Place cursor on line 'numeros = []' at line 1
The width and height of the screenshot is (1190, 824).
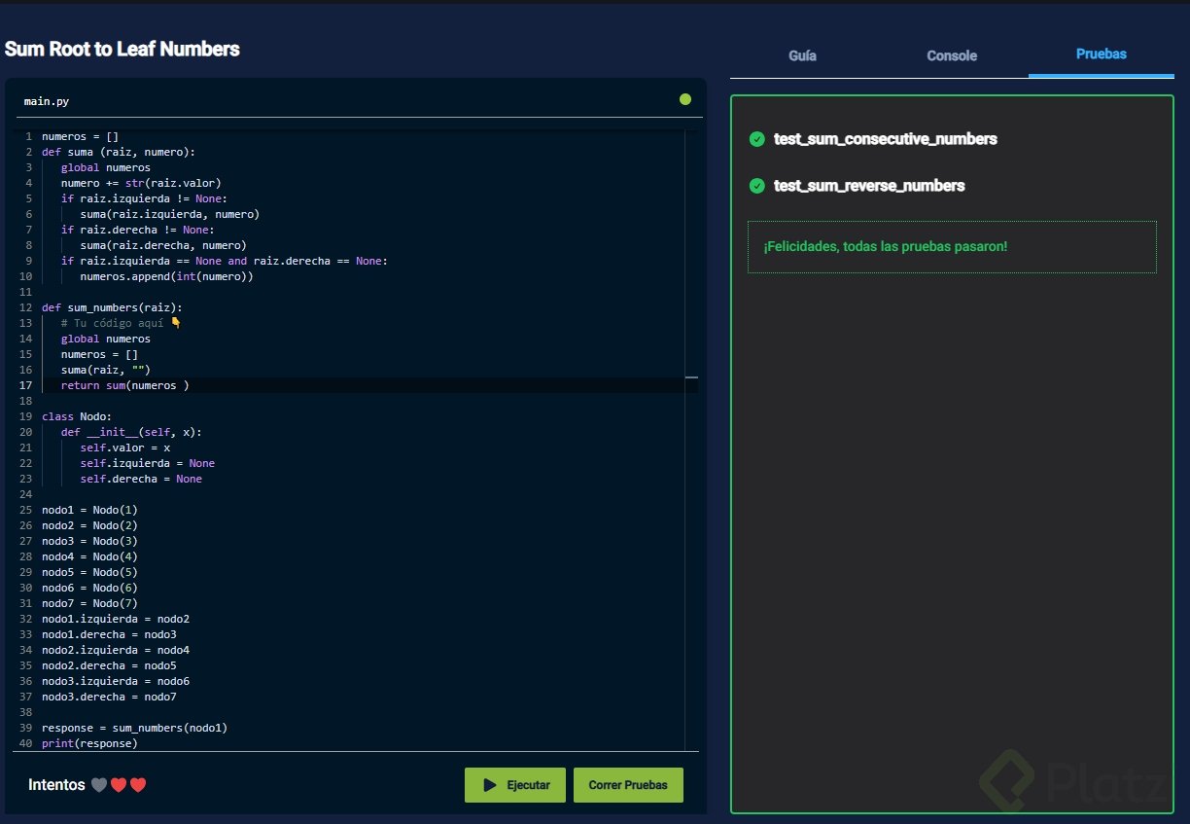click(80, 136)
